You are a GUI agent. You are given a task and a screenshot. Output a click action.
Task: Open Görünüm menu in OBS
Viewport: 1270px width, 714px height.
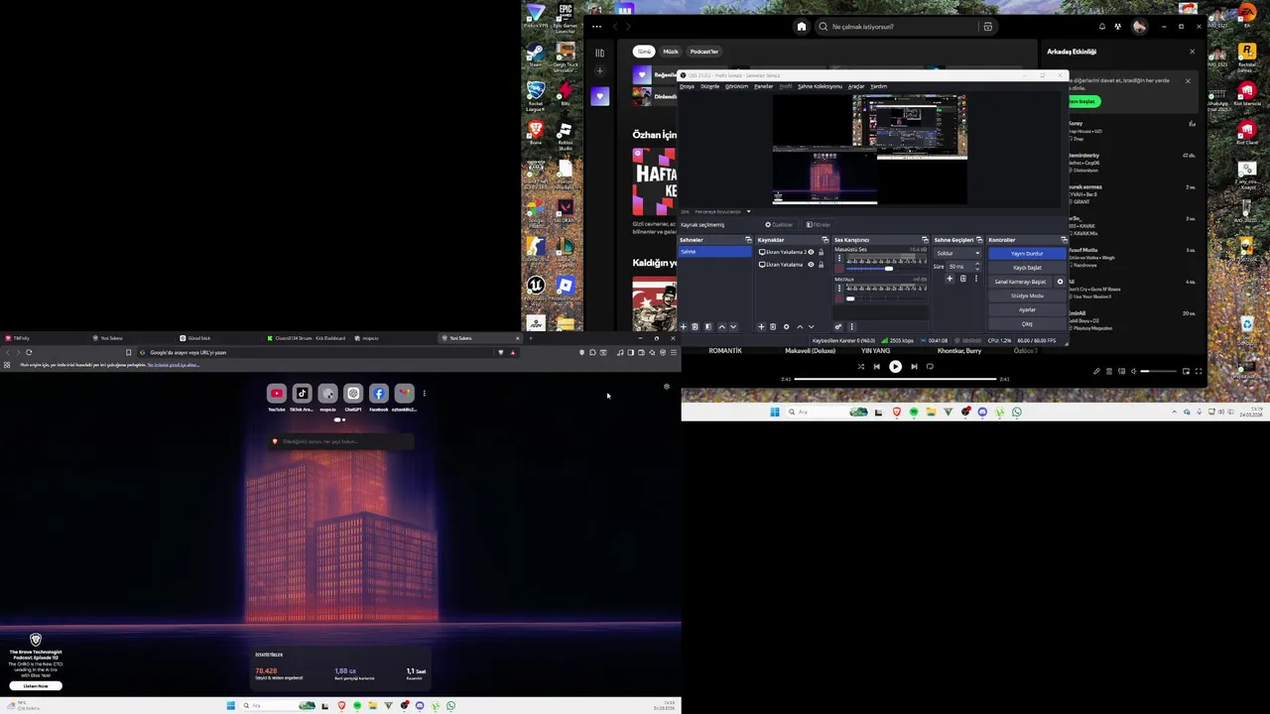coord(736,86)
